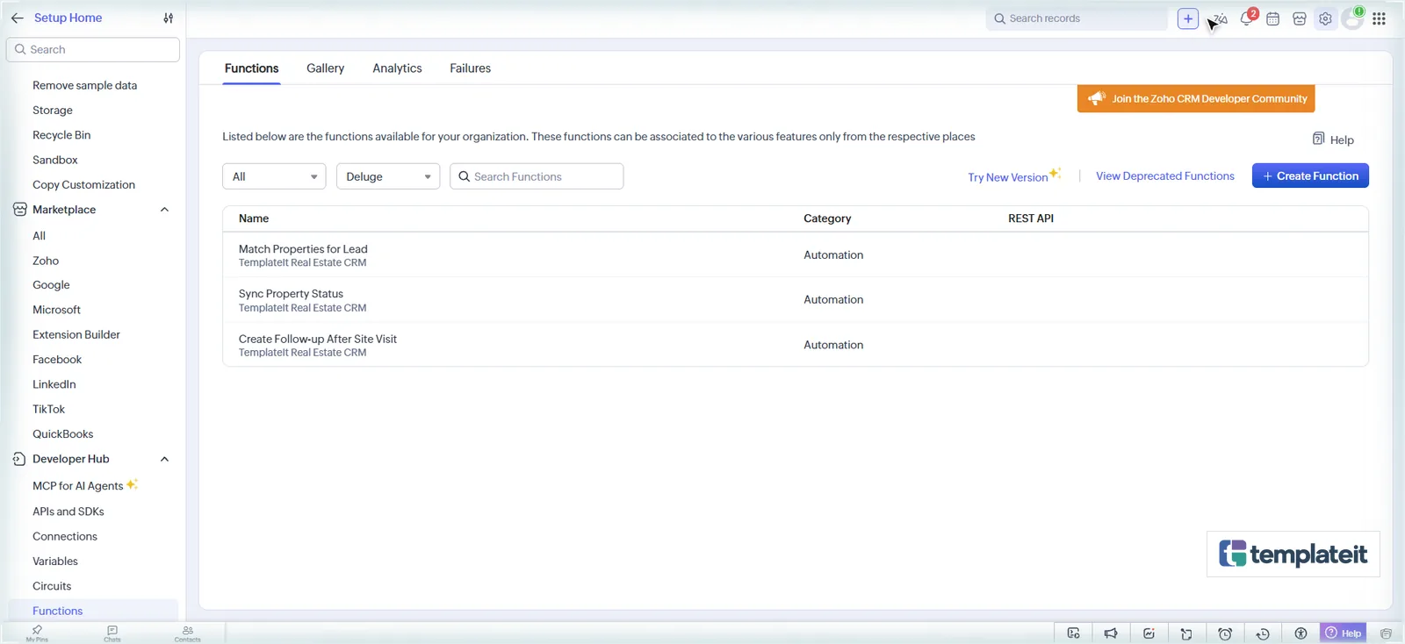Viewport: 1405px width, 644px height.
Task: Open My Pins in bottom bar
Action: pos(37,633)
